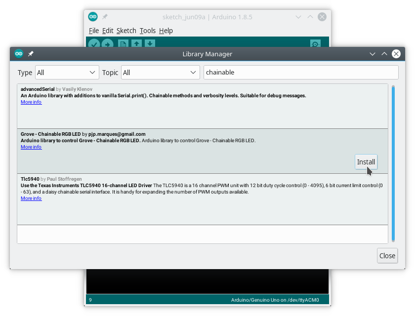Image resolution: width=415 pixels, height=316 pixels.
Task: Click the Install button for Grove Chainable RGB LED
Action: click(366, 162)
